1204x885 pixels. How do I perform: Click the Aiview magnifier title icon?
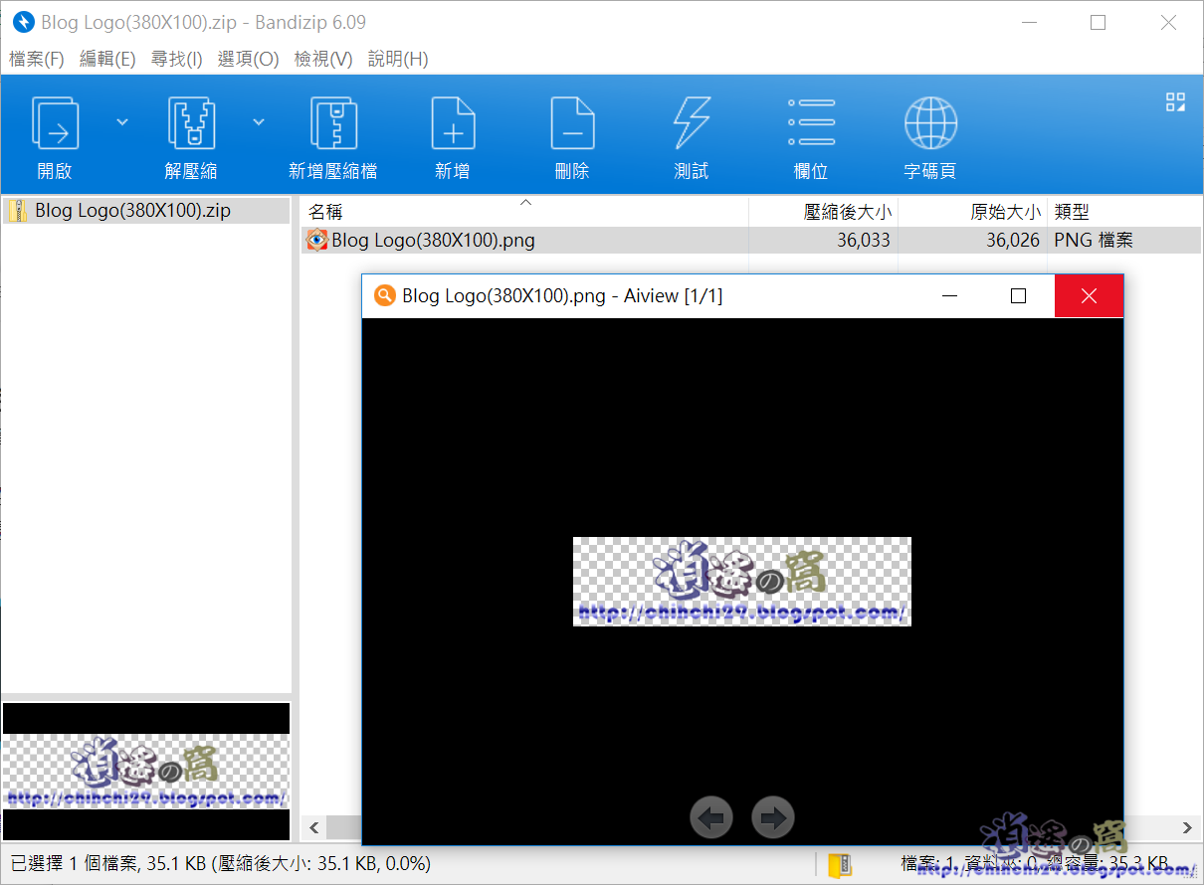point(383,295)
